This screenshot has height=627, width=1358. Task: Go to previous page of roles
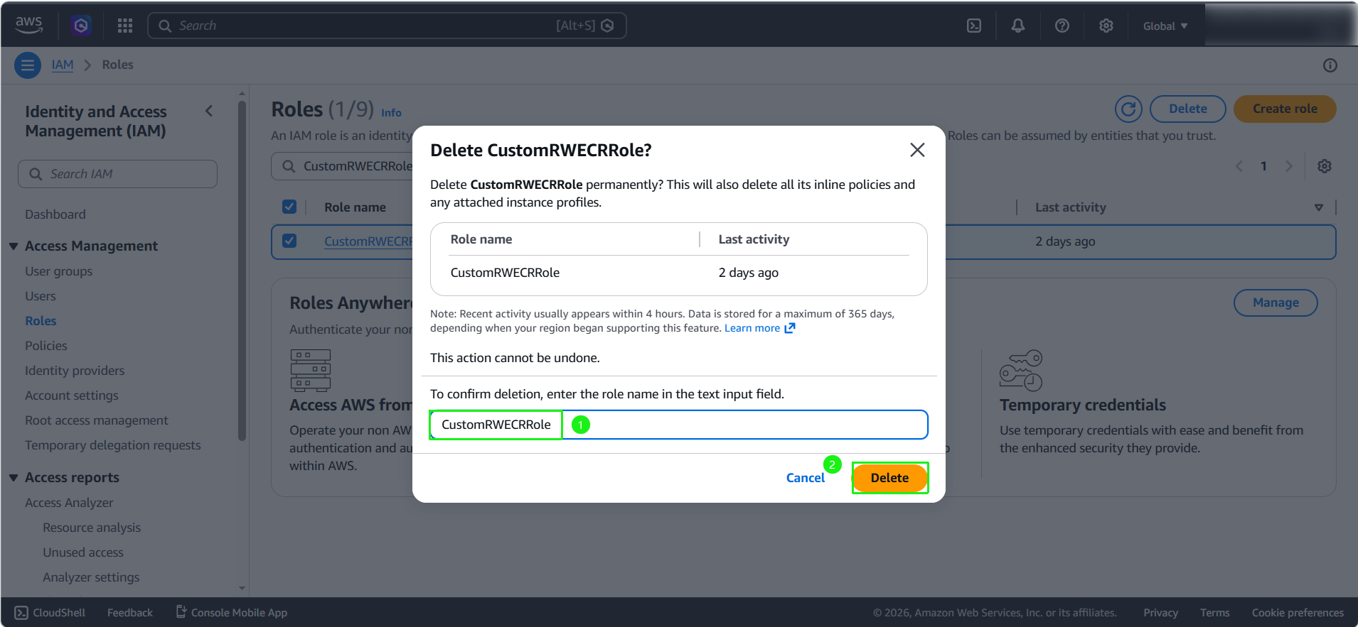pos(1239,166)
